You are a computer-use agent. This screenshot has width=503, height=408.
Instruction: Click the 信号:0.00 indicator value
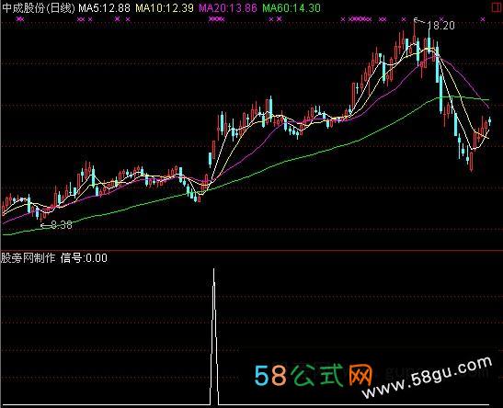coord(84,257)
